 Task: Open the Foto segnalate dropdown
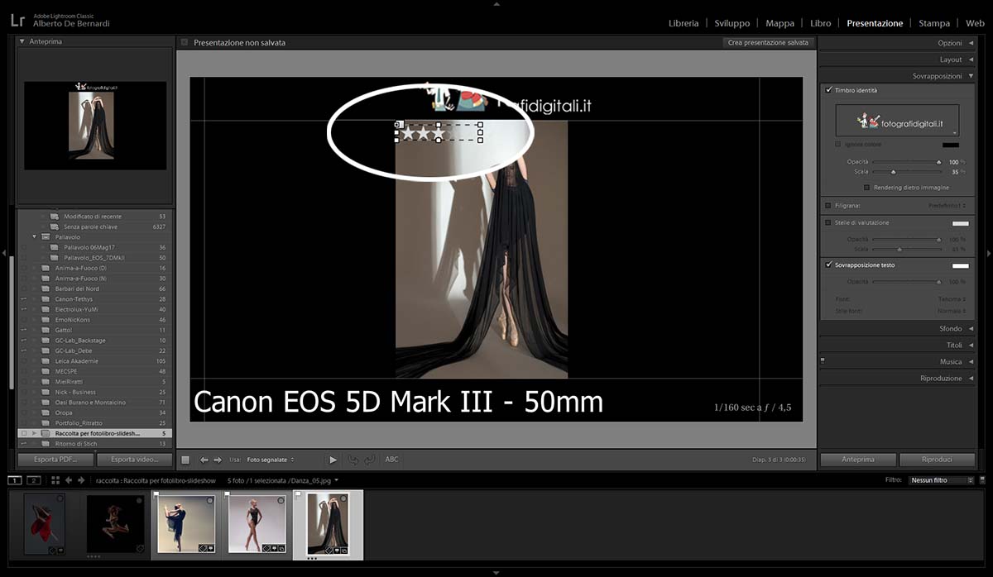(271, 460)
